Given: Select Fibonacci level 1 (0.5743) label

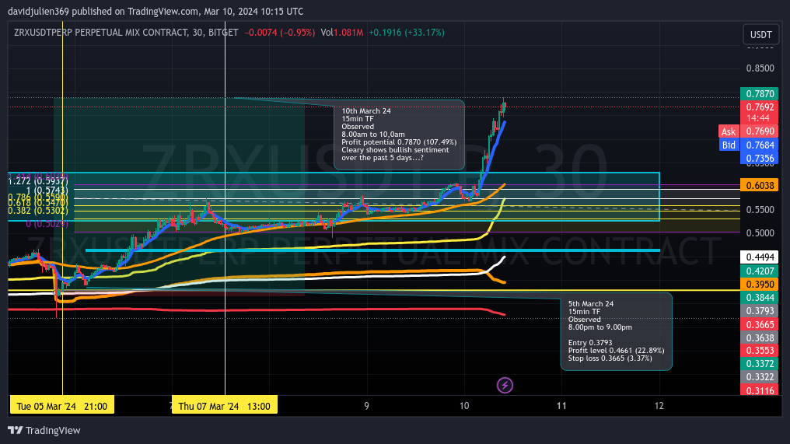Looking at the screenshot, I should 47,191.
